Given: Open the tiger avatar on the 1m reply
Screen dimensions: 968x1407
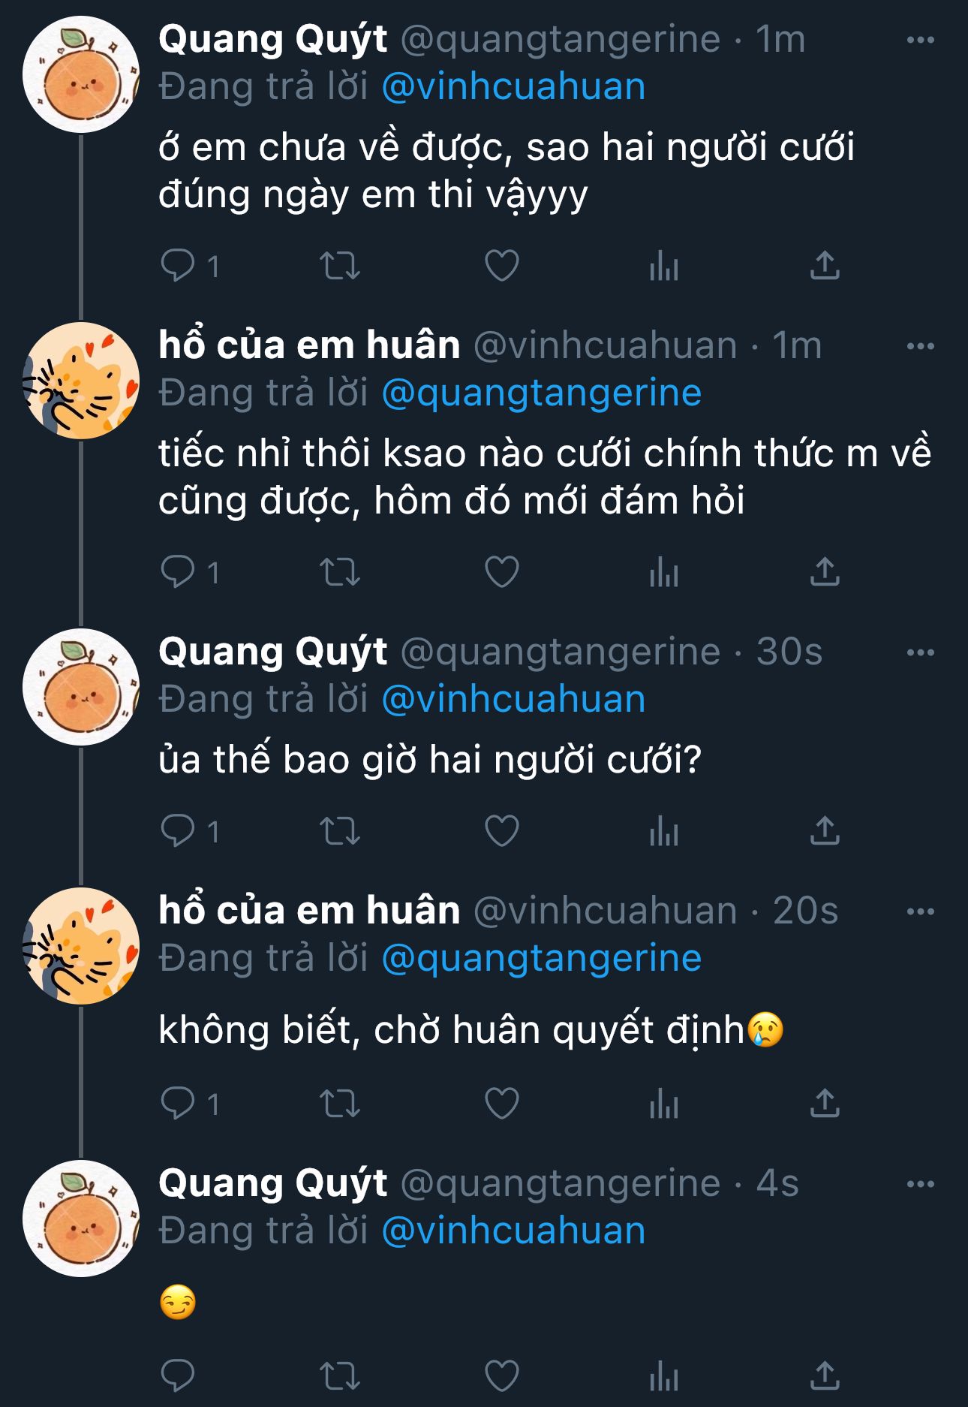Looking at the screenshot, I should pos(81,381).
